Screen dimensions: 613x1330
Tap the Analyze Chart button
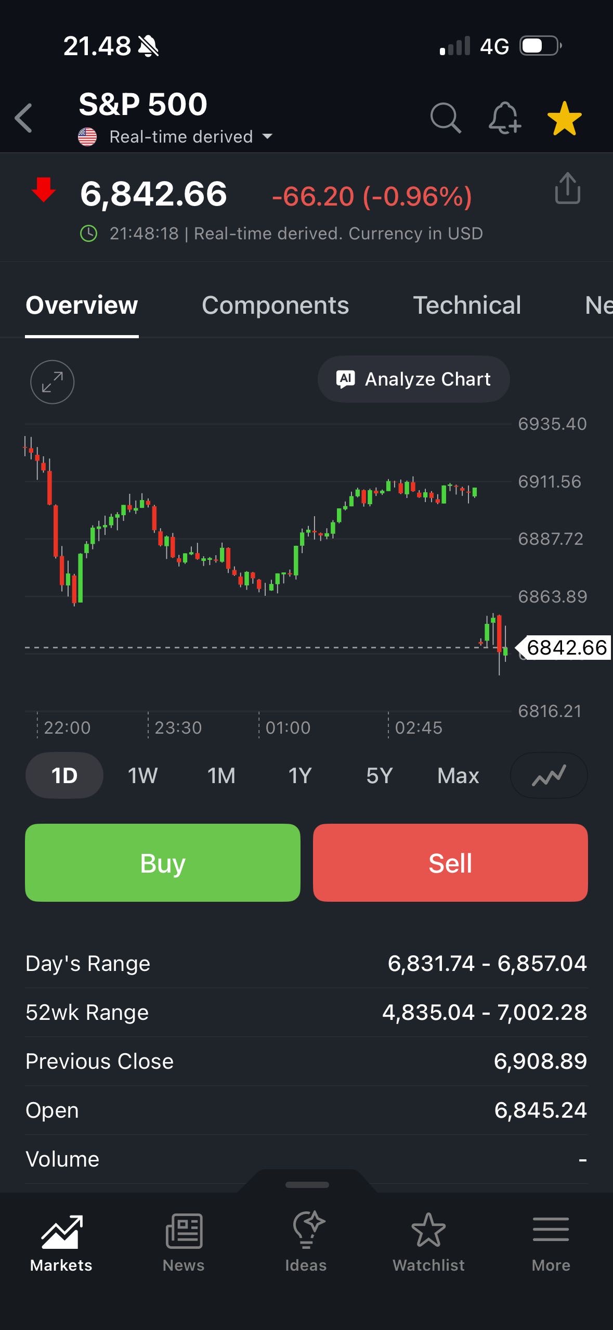[414, 379]
